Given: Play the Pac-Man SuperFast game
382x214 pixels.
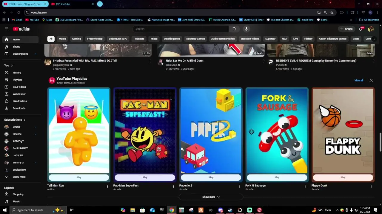Looking at the screenshot, I should click(x=145, y=178).
